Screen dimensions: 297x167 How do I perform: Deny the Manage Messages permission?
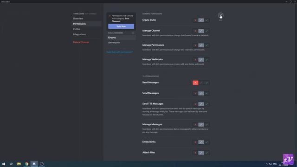(195, 125)
